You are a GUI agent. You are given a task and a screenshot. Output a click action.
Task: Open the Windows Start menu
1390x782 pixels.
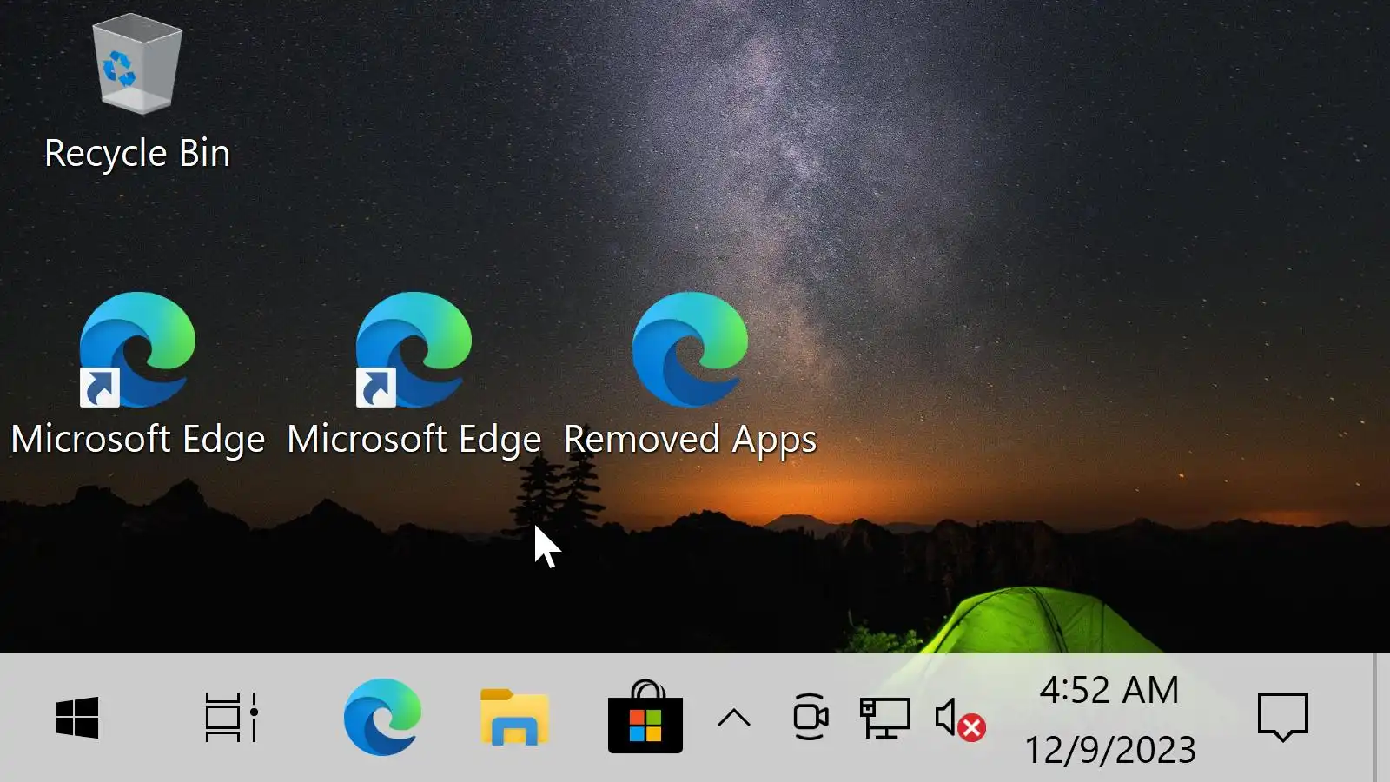tap(77, 718)
